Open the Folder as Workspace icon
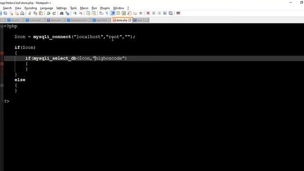Screen dimensions: 304x171 click(135, 13)
